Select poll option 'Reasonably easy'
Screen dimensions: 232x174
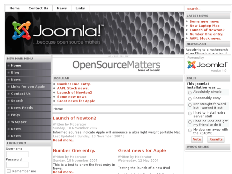pyautogui.click(x=190, y=99)
